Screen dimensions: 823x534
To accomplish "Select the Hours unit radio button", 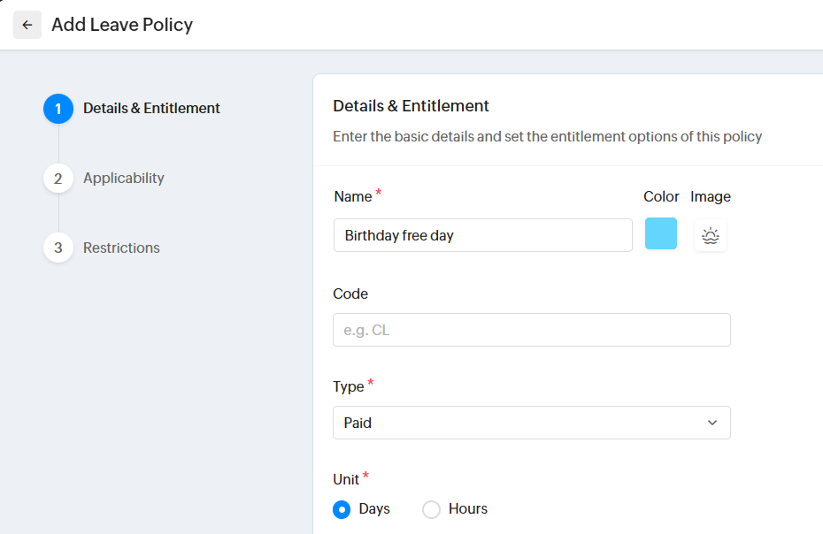I will click(x=431, y=509).
